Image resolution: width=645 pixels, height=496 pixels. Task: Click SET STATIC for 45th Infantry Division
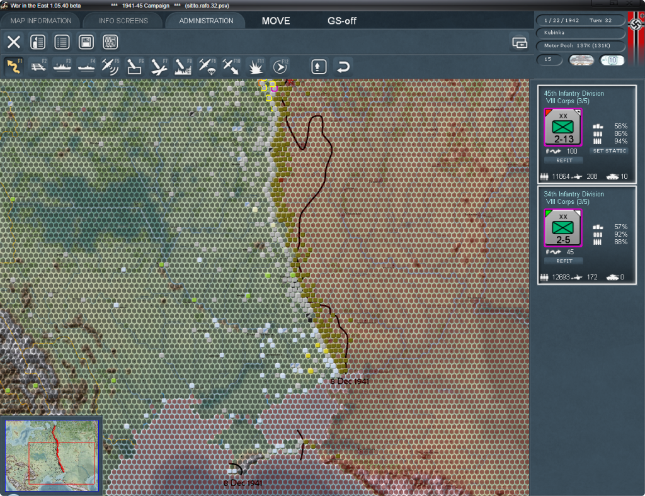point(609,151)
